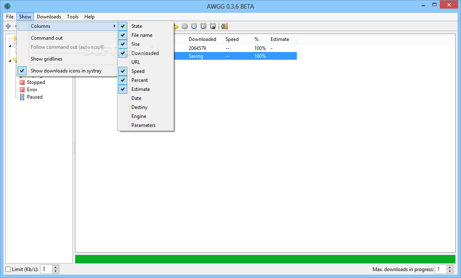Show the Parameters column
Image resolution: width=461 pixels, height=278 pixels.
click(x=145, y=125)
